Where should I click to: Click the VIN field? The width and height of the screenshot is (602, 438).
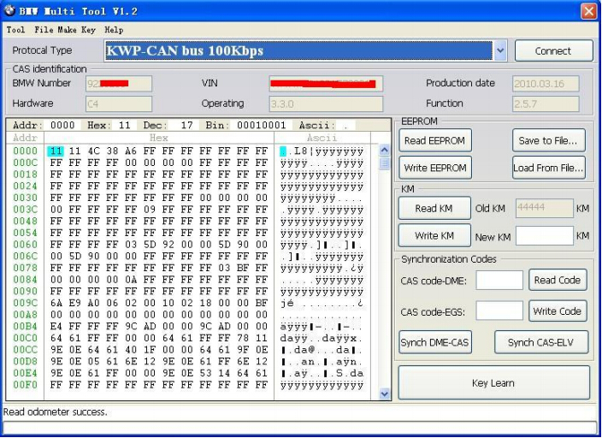point(326,83)
